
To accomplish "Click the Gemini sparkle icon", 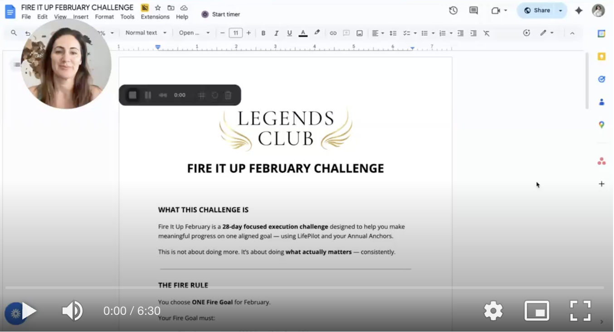I will coord(579,10).
